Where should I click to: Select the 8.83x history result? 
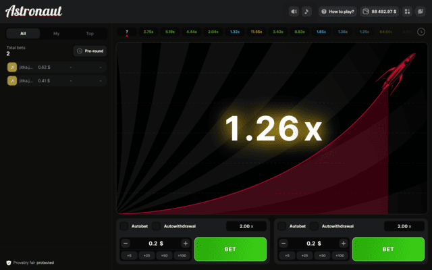(300, 32)
